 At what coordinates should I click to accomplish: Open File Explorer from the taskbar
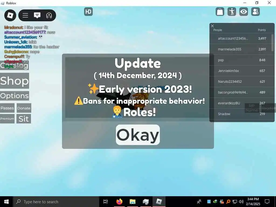pyautogui.click(x=133, y=202)
